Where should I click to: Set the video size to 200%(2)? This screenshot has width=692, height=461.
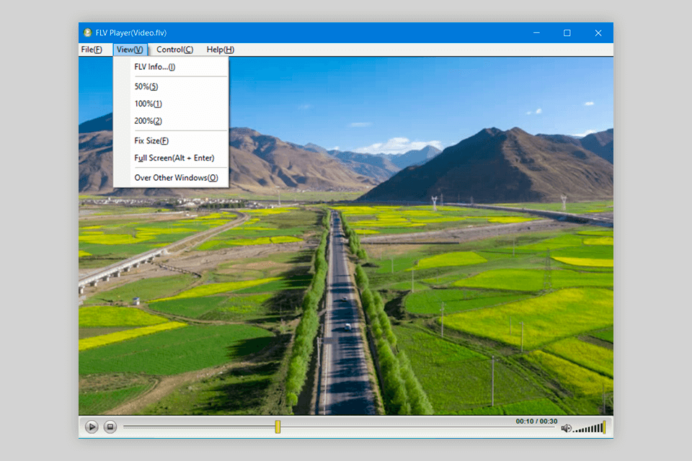(171, 121)
